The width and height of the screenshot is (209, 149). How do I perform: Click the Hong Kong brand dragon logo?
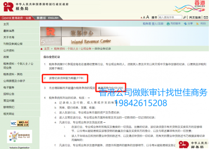189,7
